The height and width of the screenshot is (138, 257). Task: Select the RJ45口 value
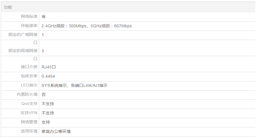coord(48,67)
